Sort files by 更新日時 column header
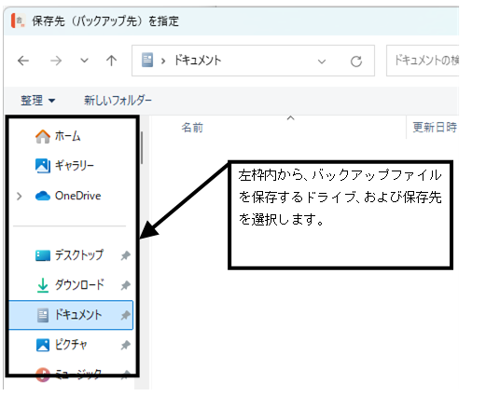 tap(435, 127)
